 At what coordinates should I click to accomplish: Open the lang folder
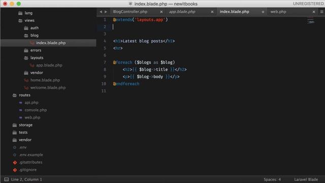coord(28,13)
